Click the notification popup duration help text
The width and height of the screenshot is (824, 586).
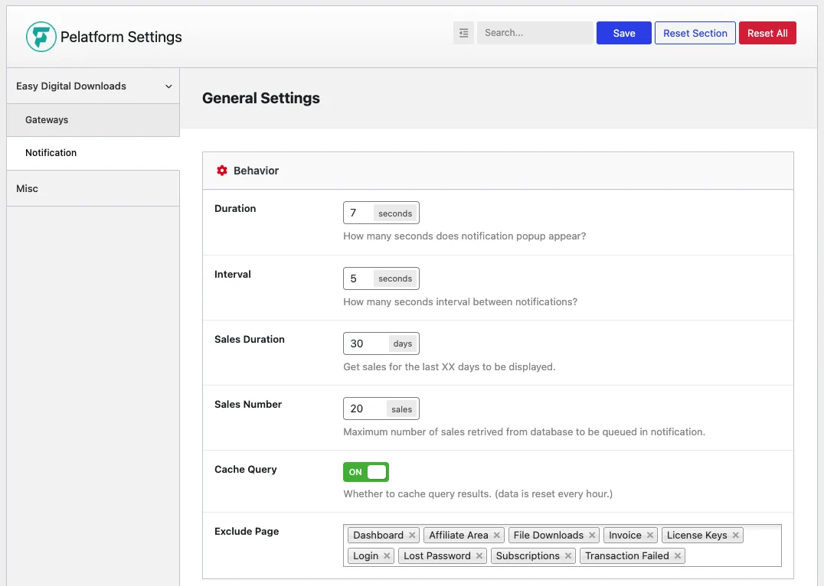click(465, 236)
